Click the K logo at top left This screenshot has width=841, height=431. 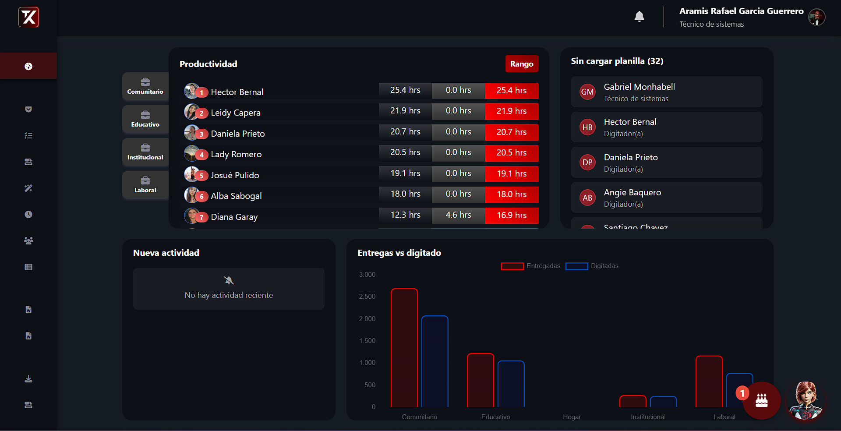[28, 18]
